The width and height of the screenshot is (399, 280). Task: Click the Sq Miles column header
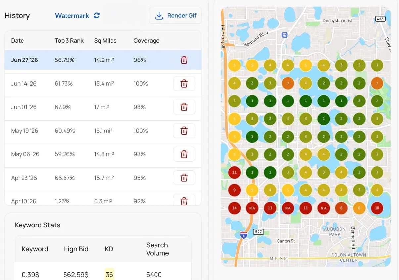pyautogui.click(x=105, y=41)
